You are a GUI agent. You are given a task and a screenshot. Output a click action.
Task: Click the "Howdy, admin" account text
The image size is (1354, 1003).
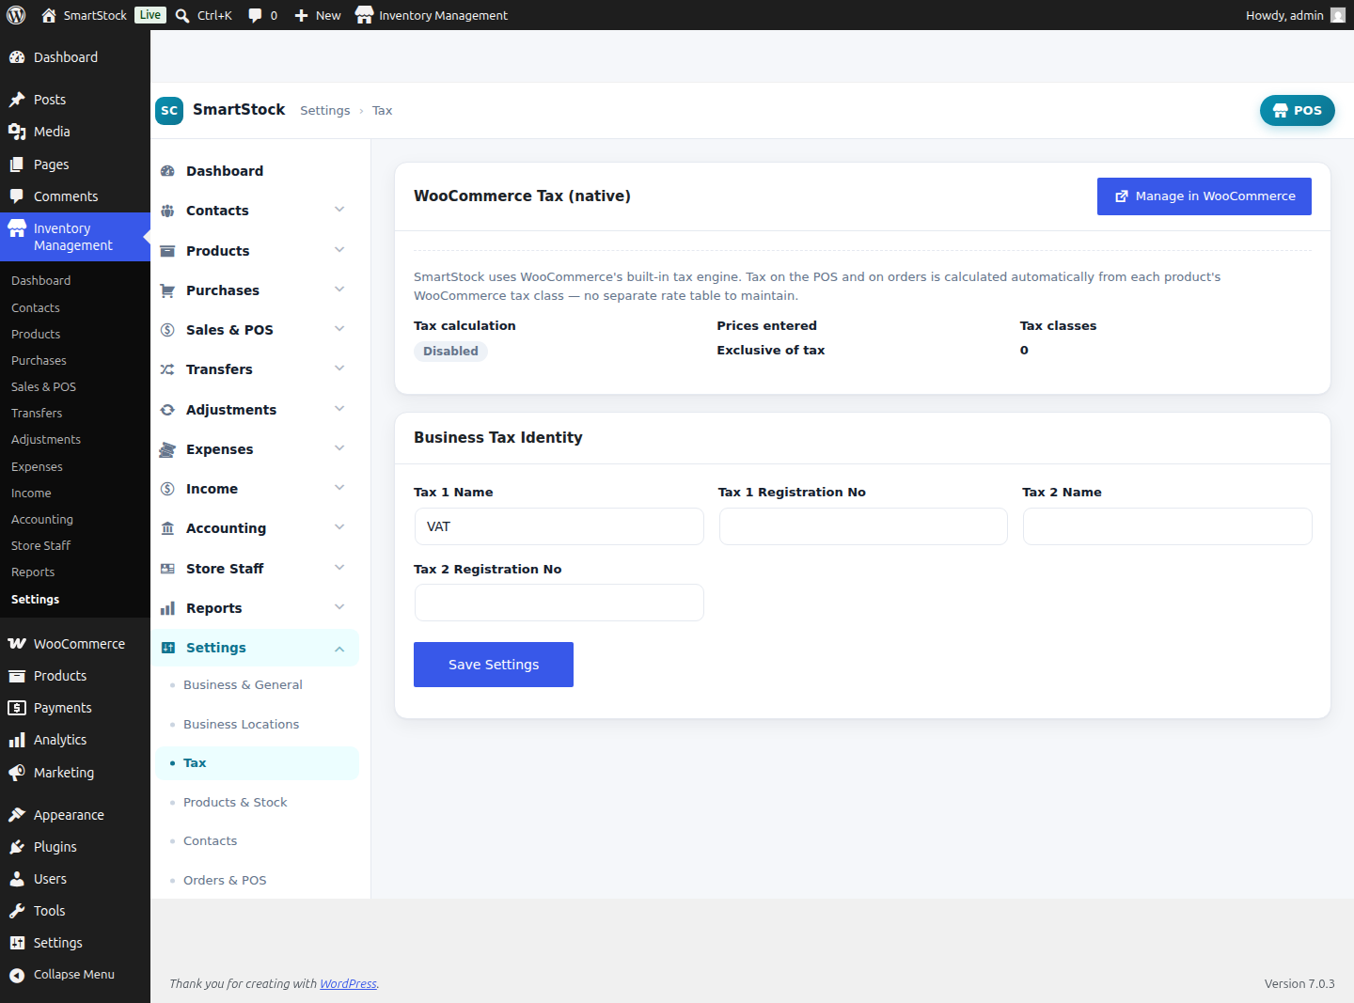point(1284,15)
